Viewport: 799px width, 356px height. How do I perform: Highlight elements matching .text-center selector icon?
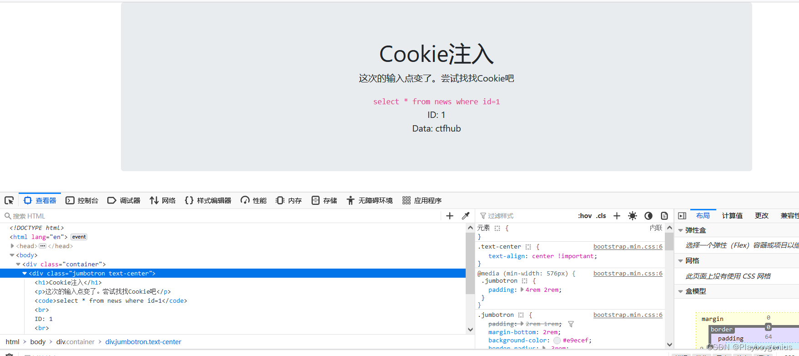(528, 247)
